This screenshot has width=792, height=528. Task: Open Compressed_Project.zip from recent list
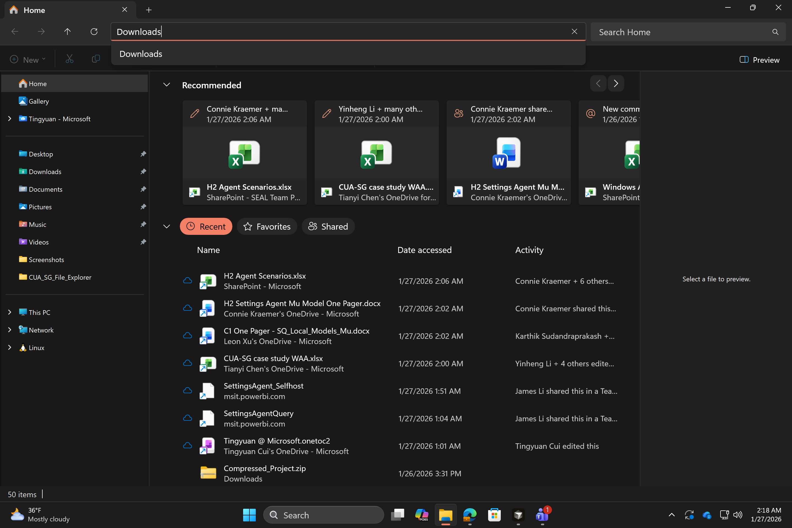(265, 468)
